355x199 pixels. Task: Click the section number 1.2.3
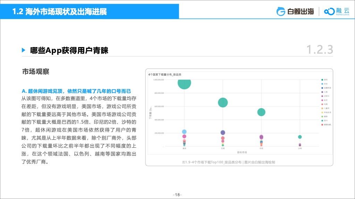click(320, 50)
